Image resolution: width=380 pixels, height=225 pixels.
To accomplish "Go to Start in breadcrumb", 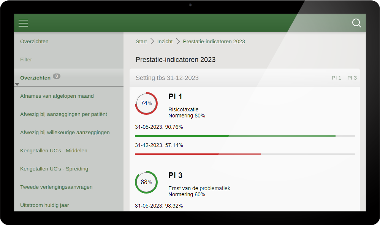I will (141, 41).
